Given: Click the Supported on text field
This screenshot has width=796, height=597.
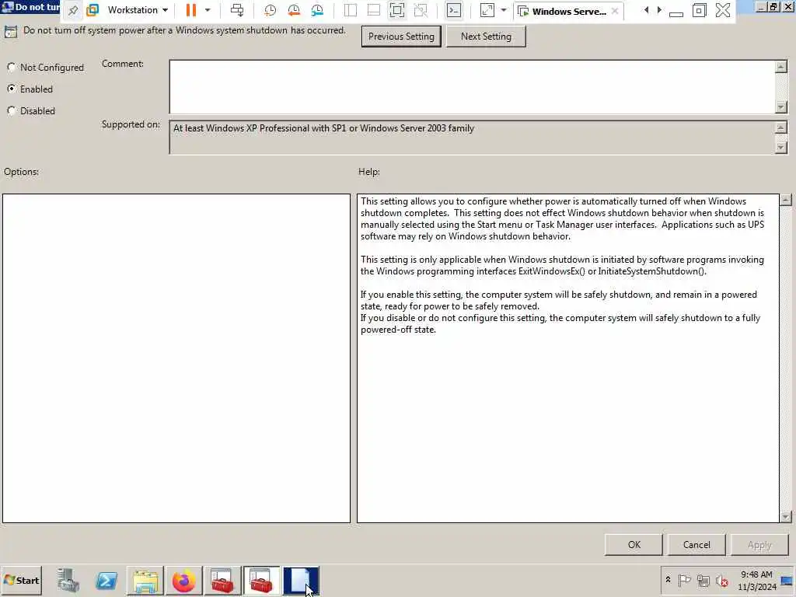Looking at the screenshot, I should coord(472,137).
